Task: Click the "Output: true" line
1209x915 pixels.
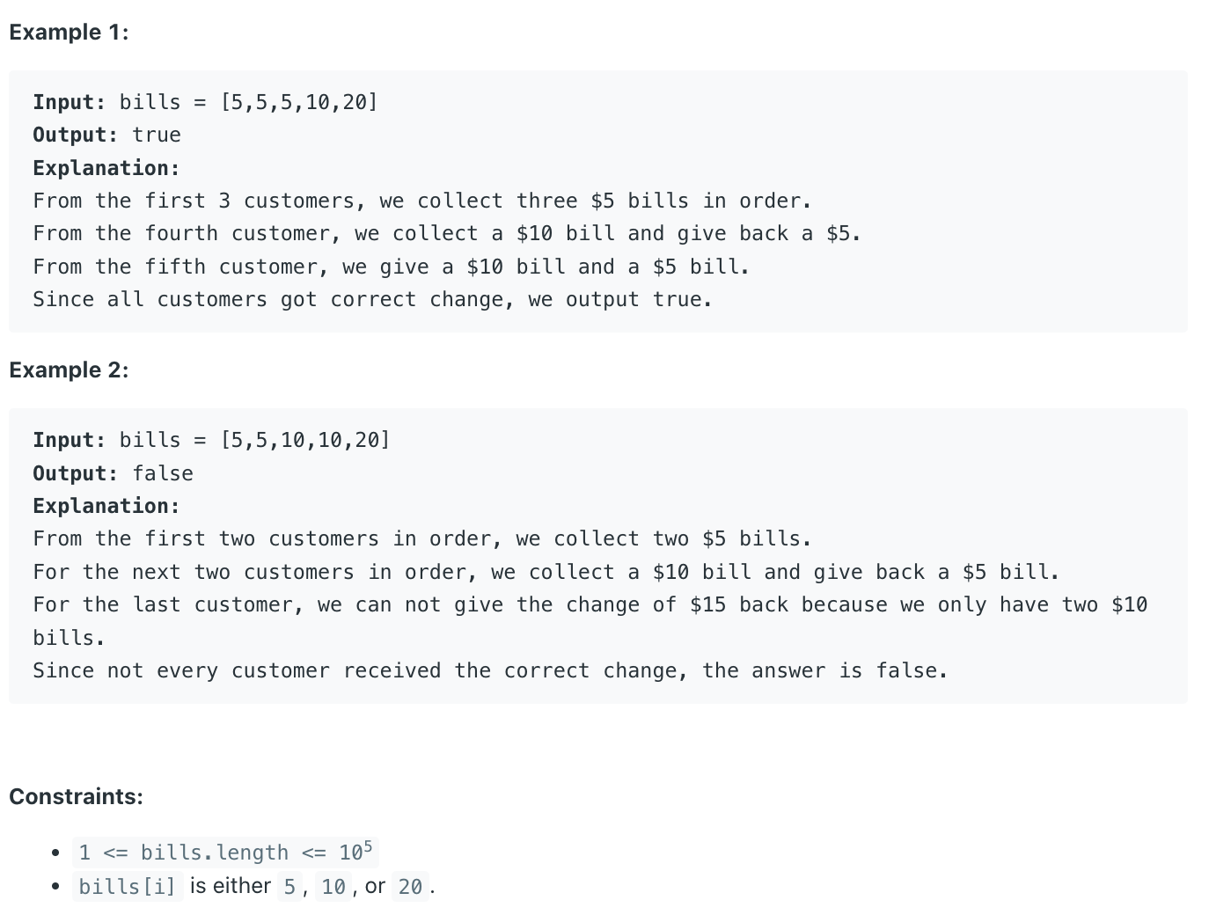Action: (106, 135)
